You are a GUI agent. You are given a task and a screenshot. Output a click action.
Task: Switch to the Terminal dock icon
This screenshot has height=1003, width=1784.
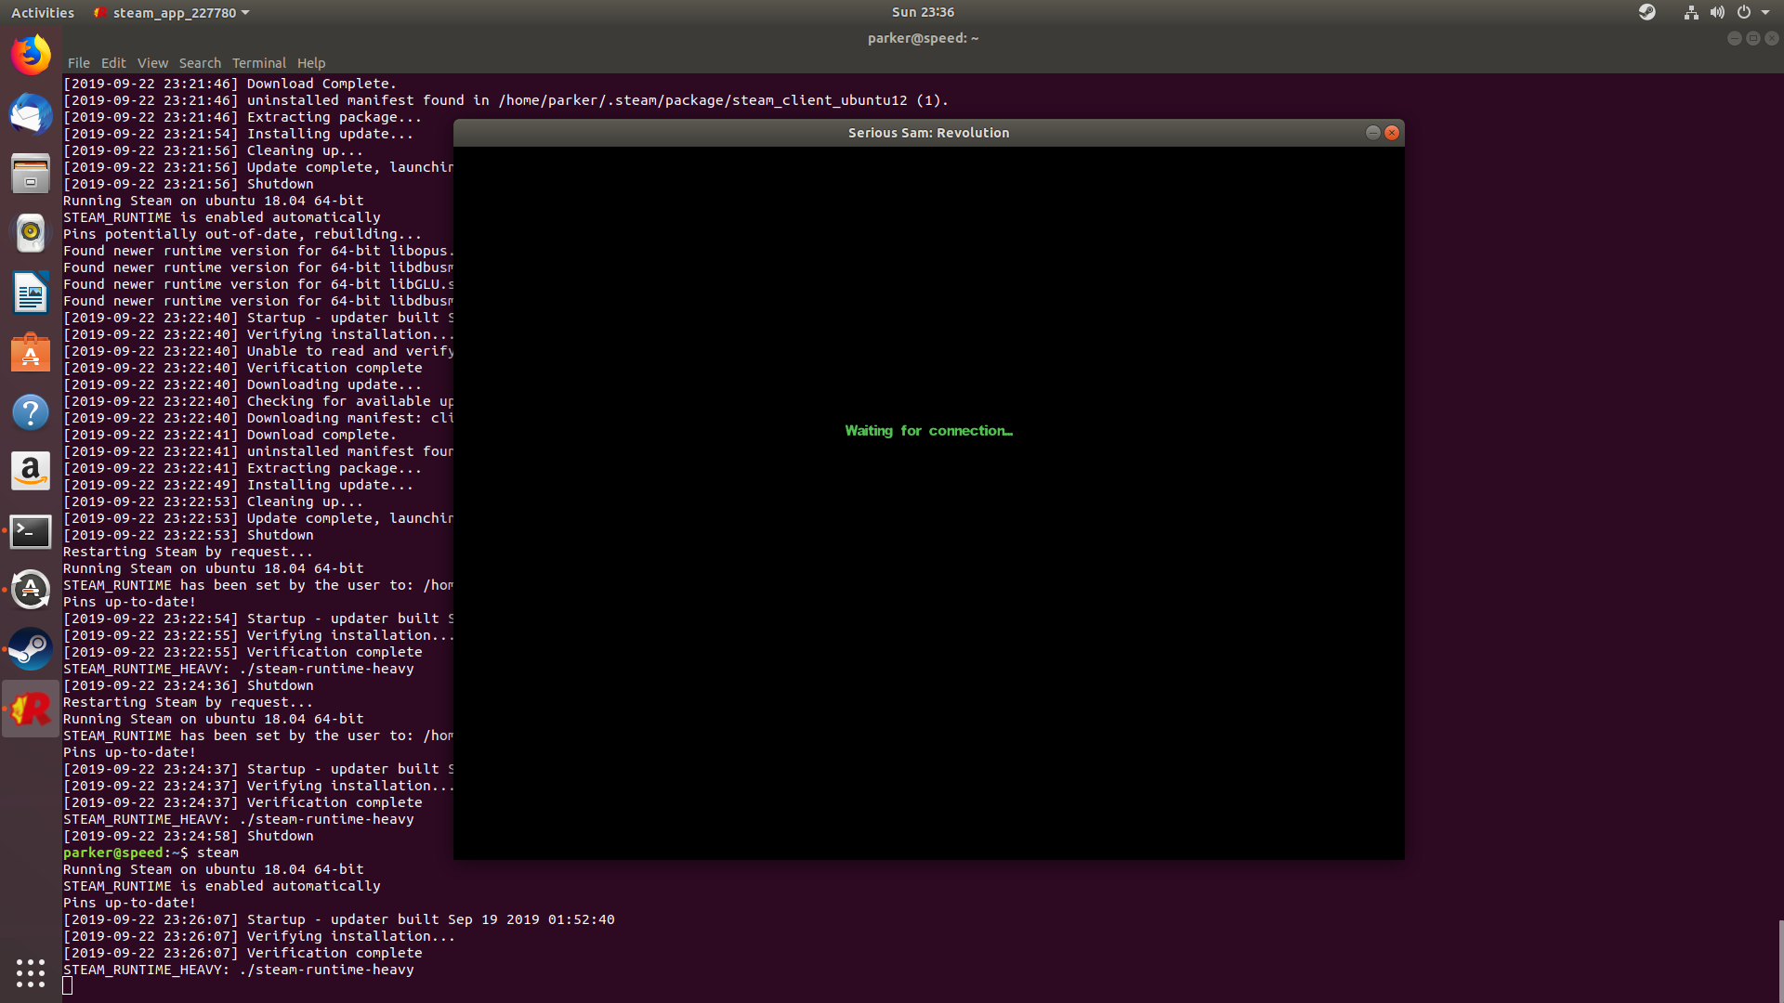coord(31,530)
